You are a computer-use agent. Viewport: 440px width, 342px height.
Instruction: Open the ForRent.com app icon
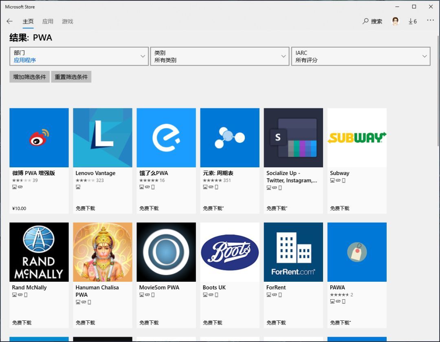pos(293,252)
